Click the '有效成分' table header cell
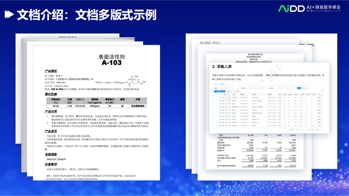Screen dimensions: 349x196 55,101
